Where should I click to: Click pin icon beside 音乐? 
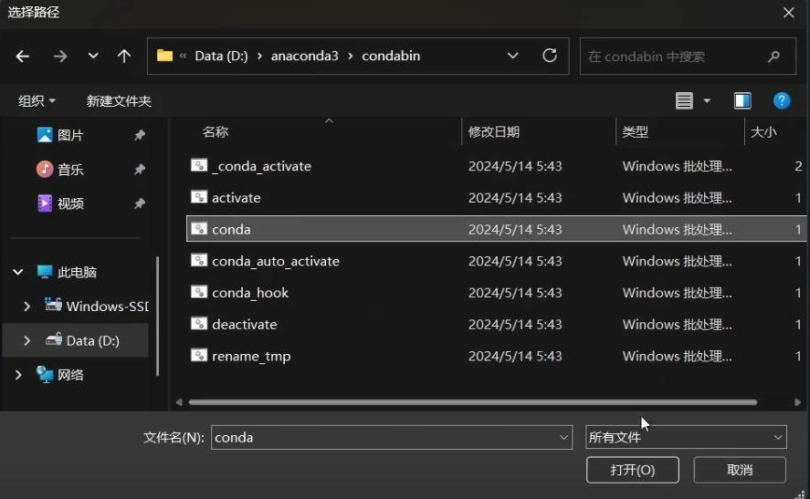click(140, 170)
